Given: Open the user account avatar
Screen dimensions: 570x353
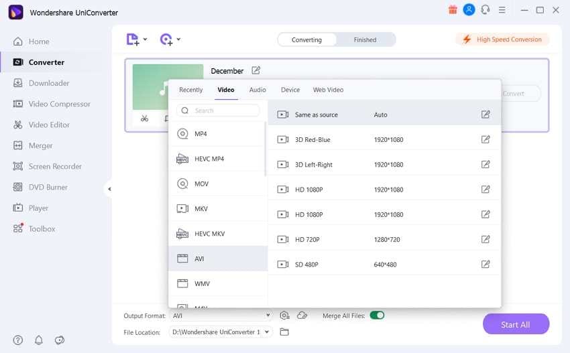Looking at the screenshot, I should click(469, 10).
